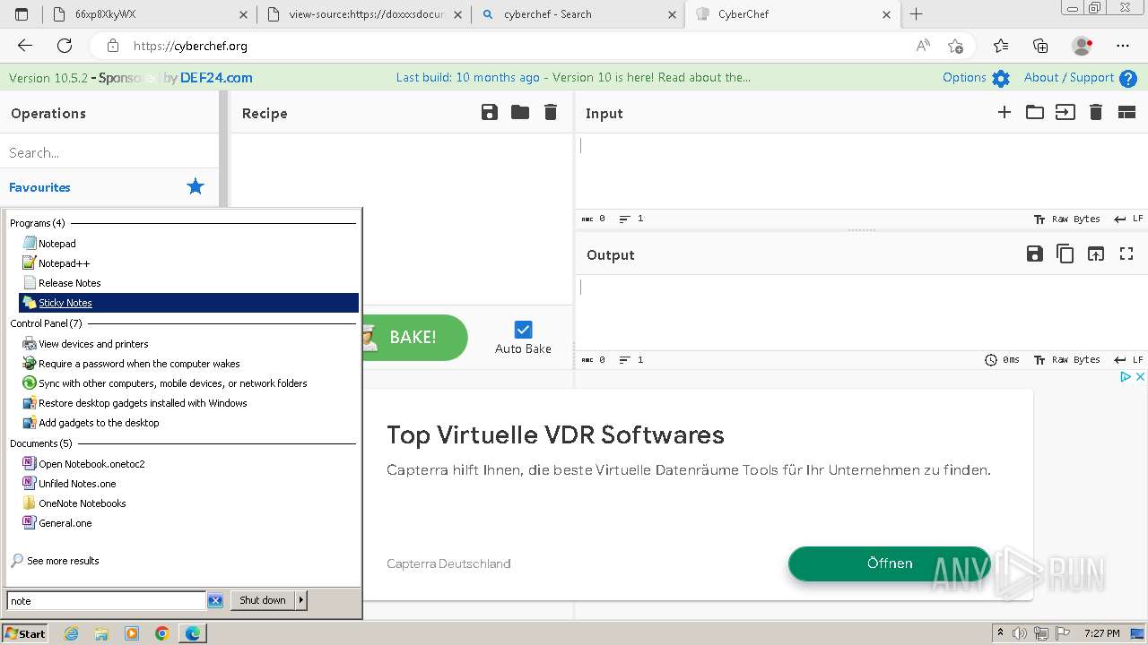Open the Windows Start button
The height and width of the screenshot is (645, 1148).
point(25,633)
